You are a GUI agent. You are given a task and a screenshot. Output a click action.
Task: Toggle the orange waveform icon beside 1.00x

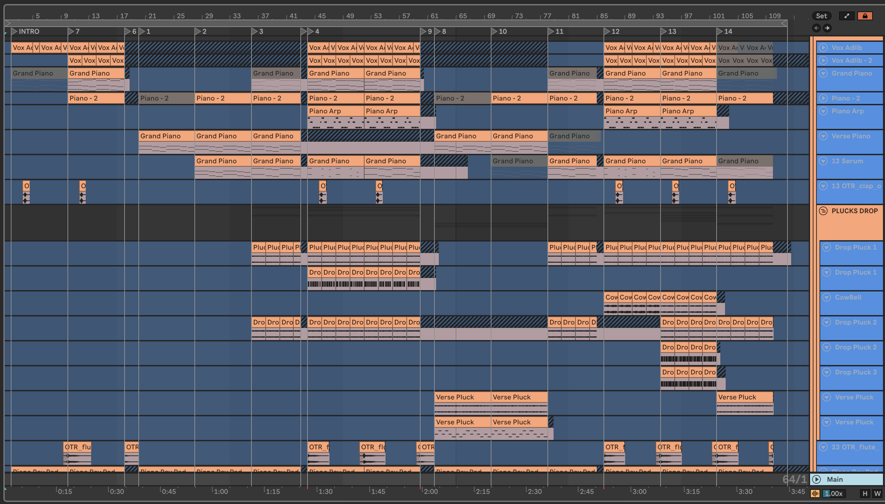point(815,493)
